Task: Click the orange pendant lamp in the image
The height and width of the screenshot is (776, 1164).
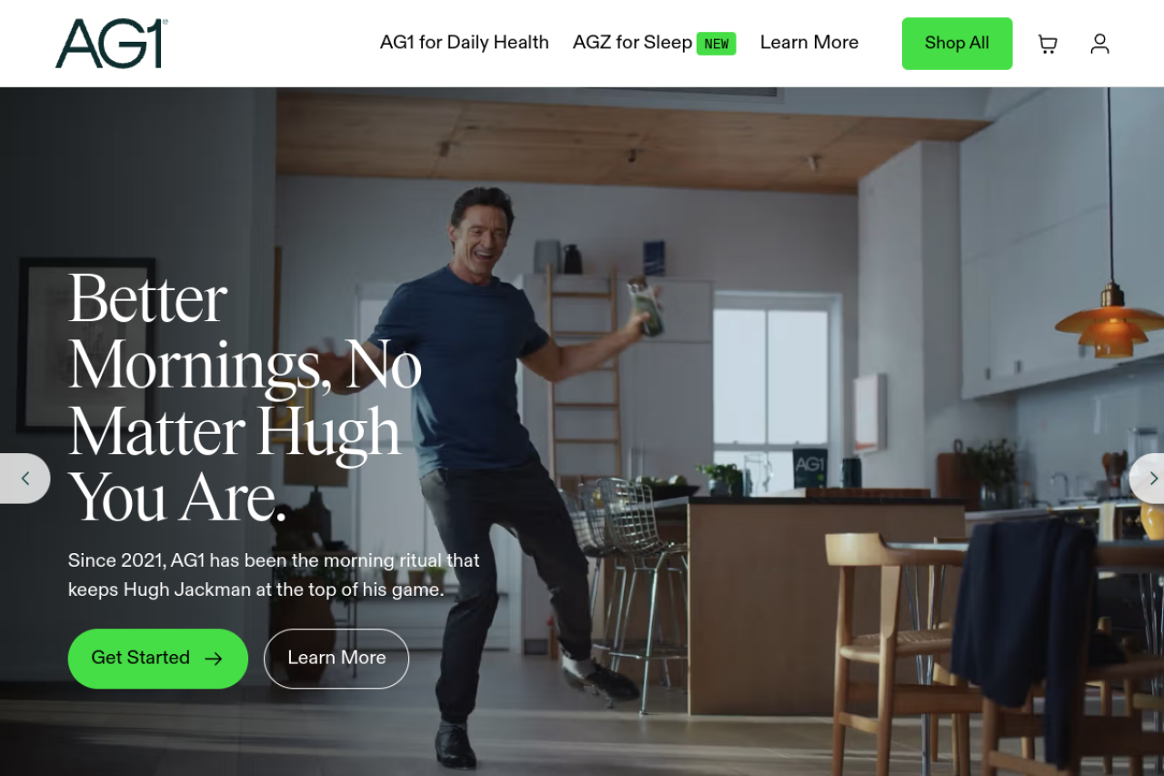Action: (1111, 328)
